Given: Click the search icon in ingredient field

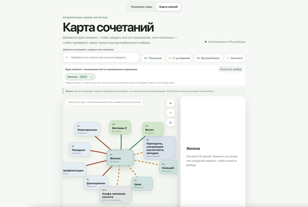Looking at the screenshot, I should pyautogui.click(x=67, y=58).
